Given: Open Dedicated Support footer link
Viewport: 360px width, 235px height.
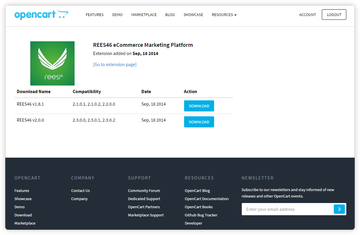Looking at the screenshot, I should [144, 199].
